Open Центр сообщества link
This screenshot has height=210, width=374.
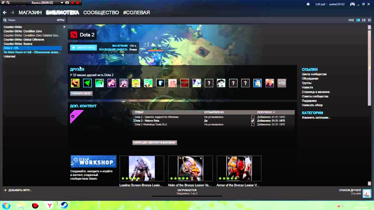point(314,74)
